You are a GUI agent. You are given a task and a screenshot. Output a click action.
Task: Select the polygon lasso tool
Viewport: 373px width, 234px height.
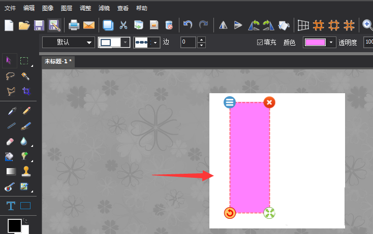[11, 91]
